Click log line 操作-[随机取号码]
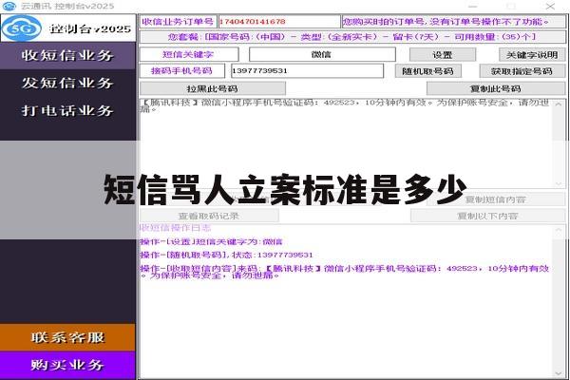The height and width of the screenshot is (380, 570). pos(226,255)
